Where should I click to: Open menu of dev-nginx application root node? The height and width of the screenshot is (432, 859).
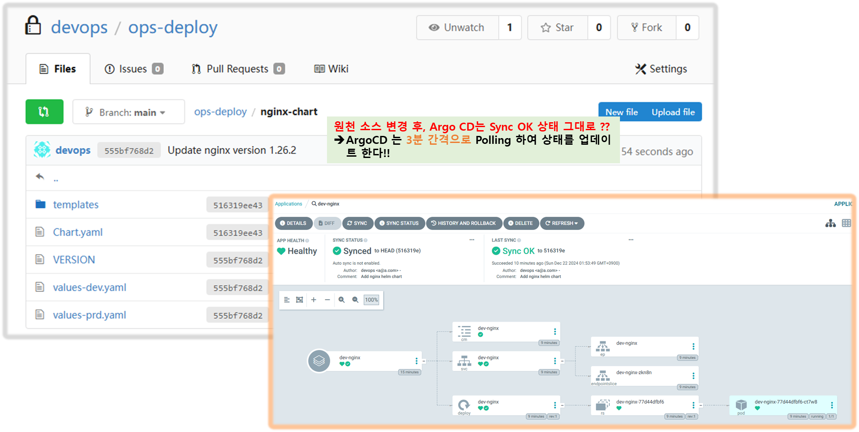(416, 361)
